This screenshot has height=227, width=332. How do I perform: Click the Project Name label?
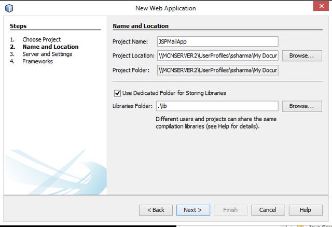pos(130,41)
